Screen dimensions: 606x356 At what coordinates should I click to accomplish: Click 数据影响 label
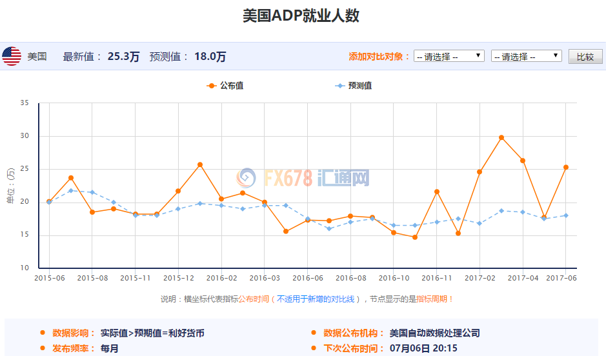pyautogui.click(x=73, y=333)
